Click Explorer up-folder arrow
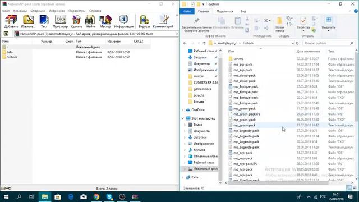 (204, 43)
